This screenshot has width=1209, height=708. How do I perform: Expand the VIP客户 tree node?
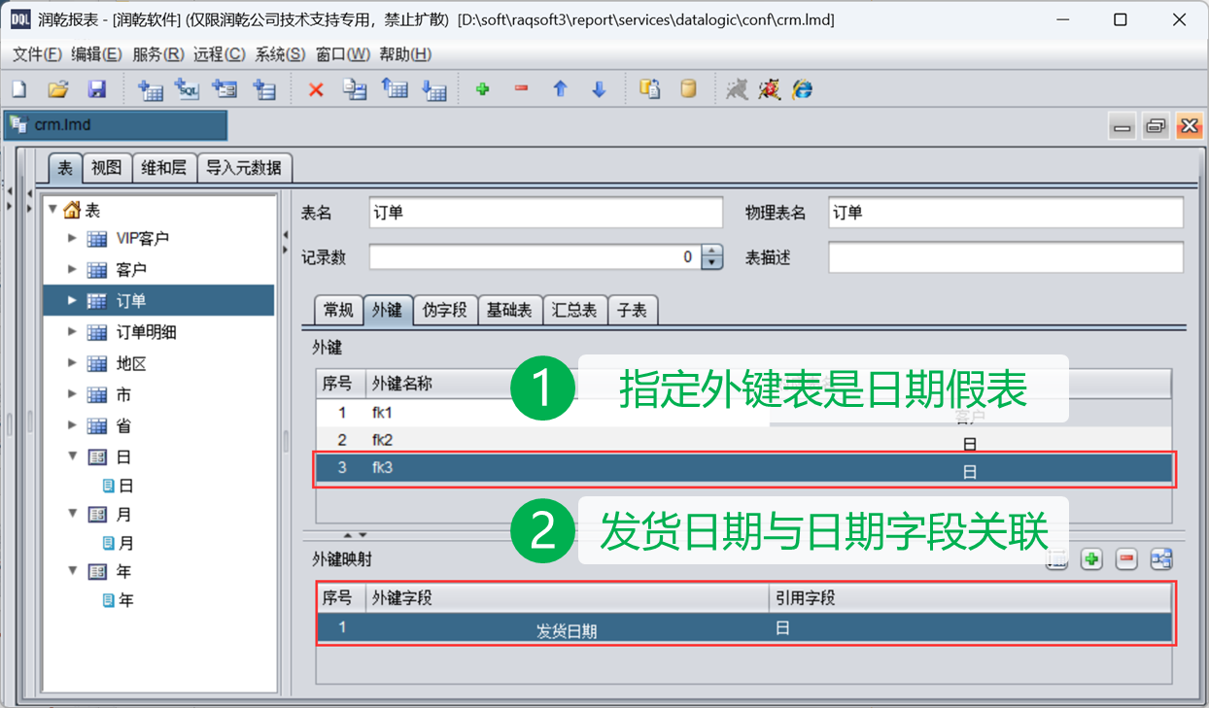(x=72, y=238)
